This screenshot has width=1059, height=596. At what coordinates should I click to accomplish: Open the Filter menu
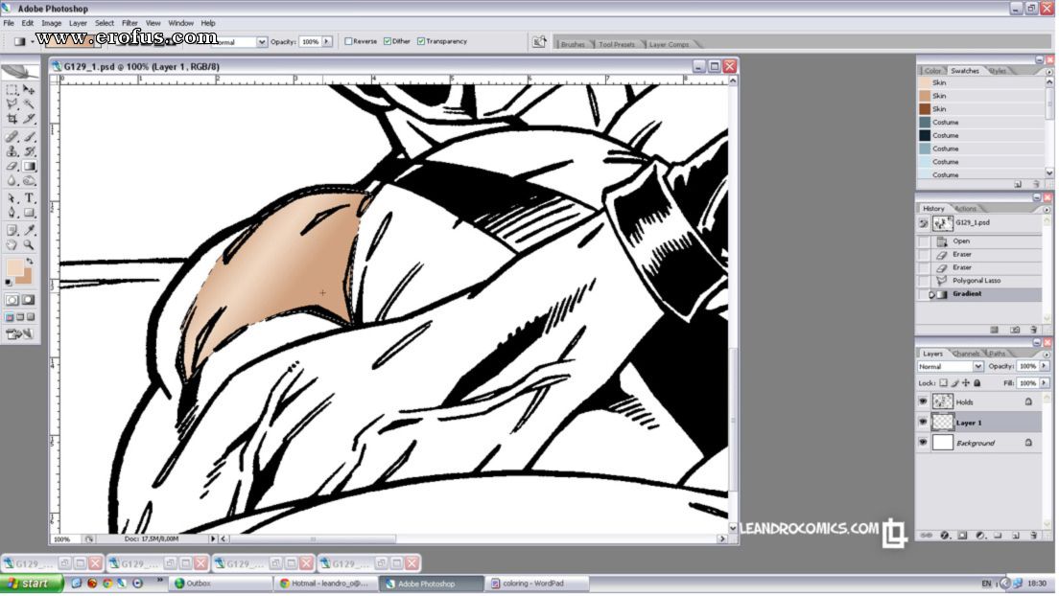point(129,23)
